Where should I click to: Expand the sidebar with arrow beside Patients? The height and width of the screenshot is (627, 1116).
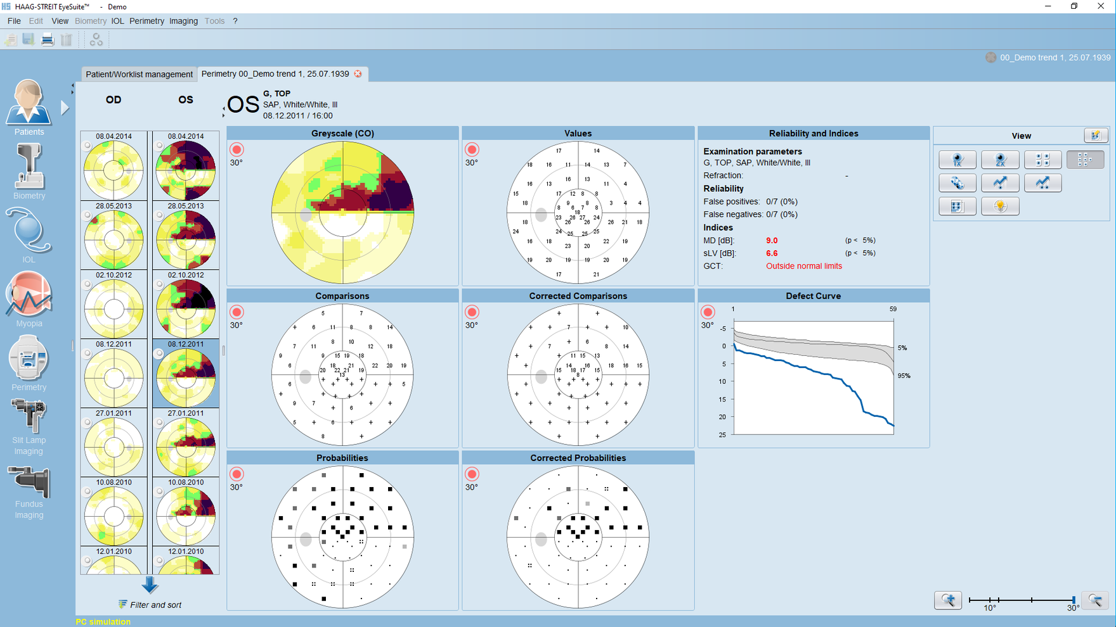(65, 108)
